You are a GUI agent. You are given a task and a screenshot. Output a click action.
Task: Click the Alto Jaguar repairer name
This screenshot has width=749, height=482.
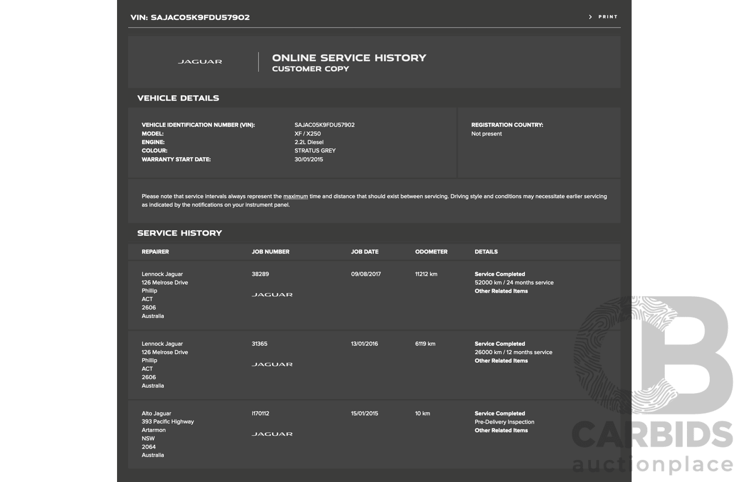coord(156,414)
